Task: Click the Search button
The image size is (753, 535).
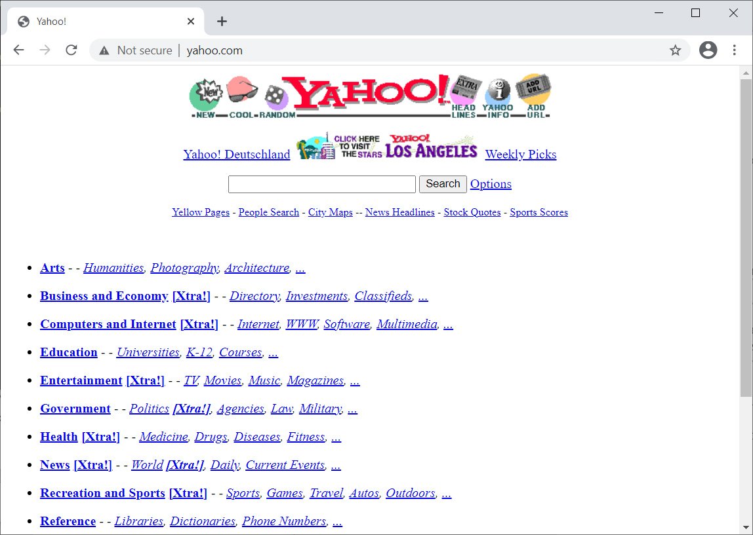Action: click(443, 184)
